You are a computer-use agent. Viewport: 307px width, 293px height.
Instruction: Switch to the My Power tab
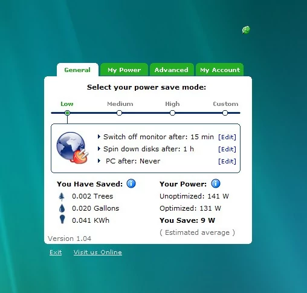click(124, 70)
